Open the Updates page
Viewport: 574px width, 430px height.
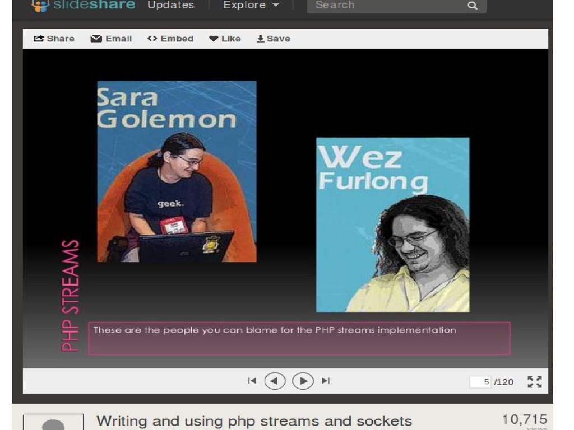(x=170, y=4)
